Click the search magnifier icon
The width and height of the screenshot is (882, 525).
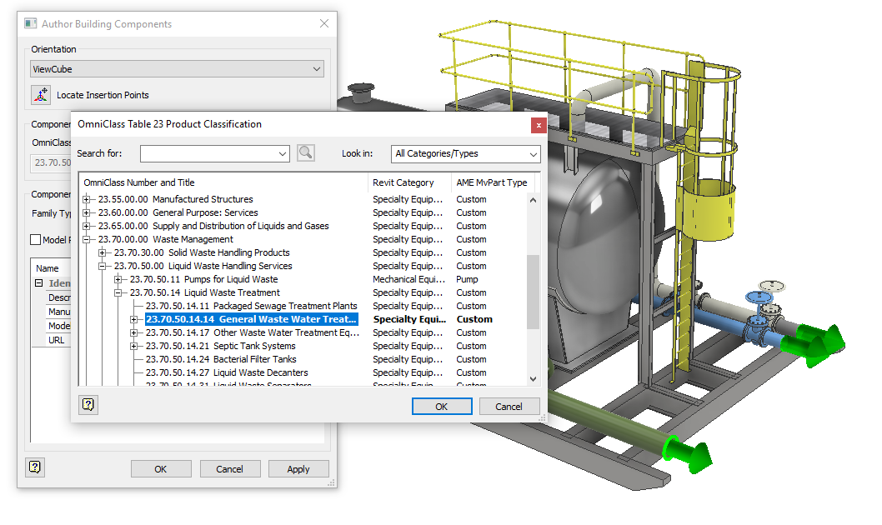pos(306,153)
